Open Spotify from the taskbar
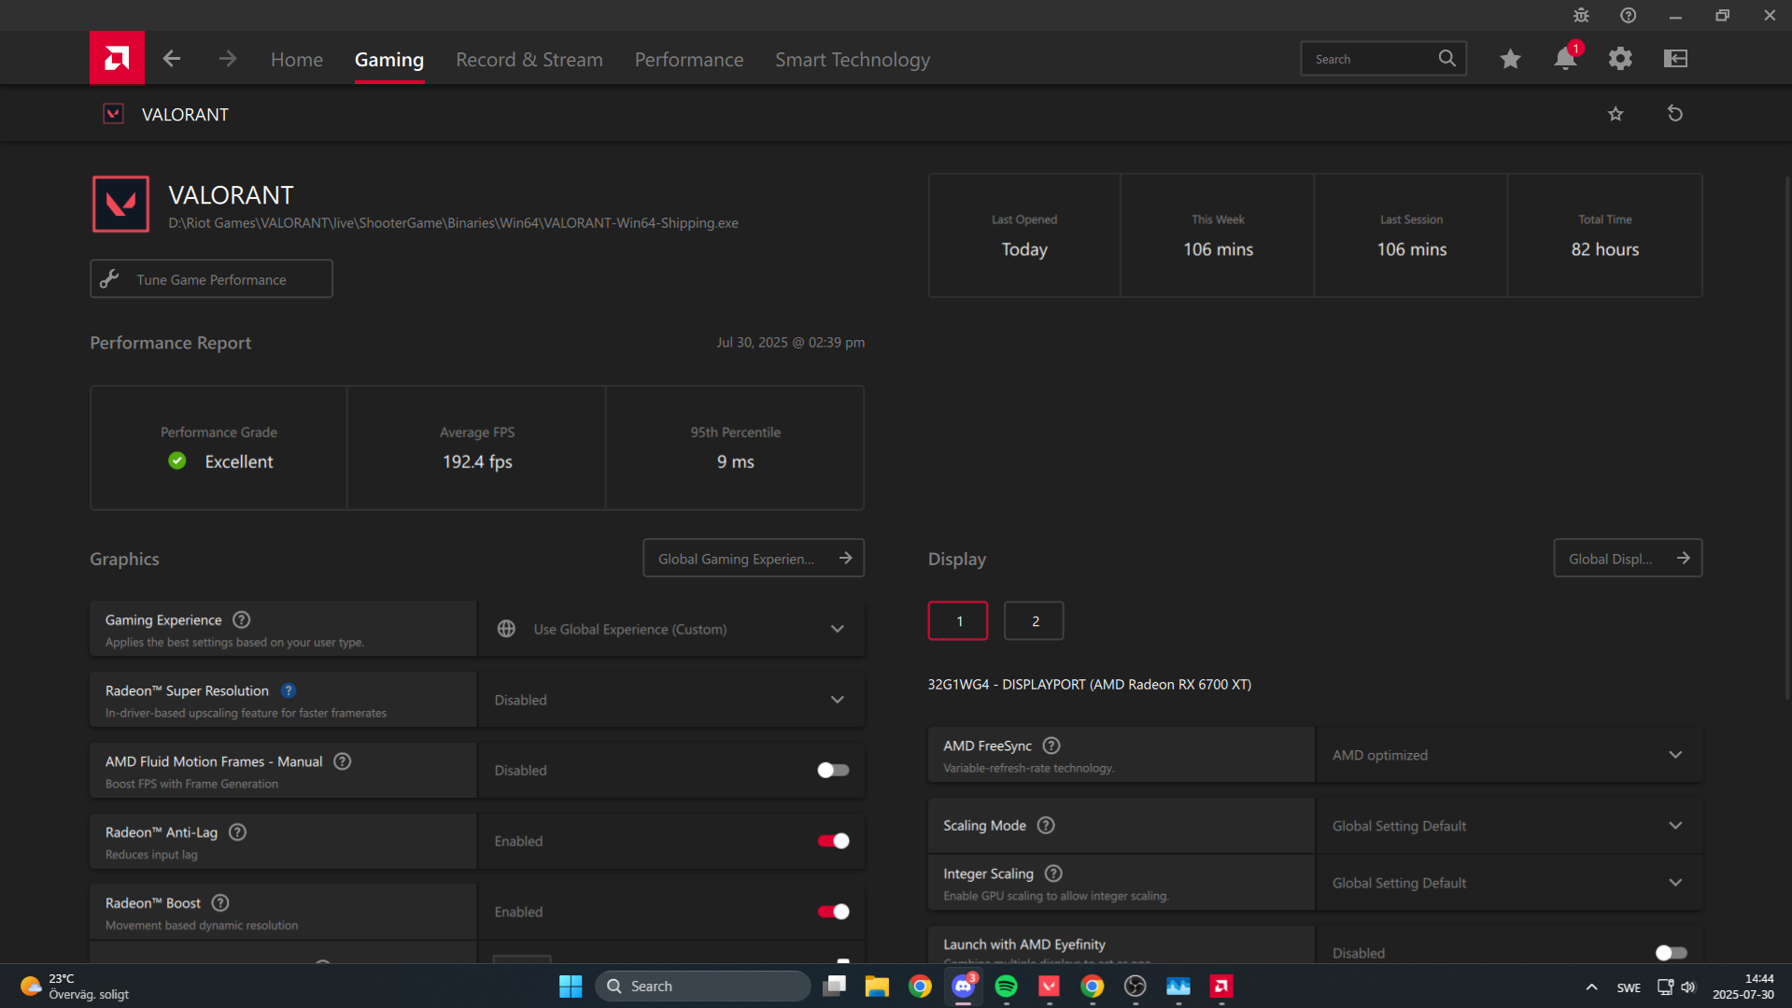The width and height of the screenshot is (1792, 1008). coord(1006,987)
